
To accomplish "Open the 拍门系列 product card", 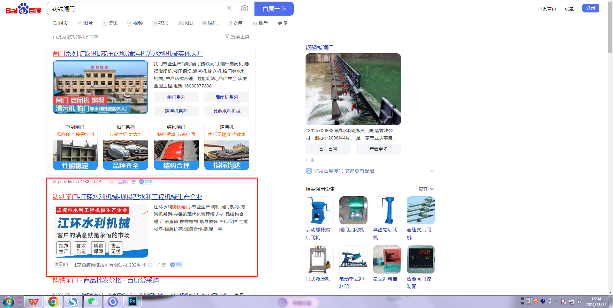I will coord(125,145).
